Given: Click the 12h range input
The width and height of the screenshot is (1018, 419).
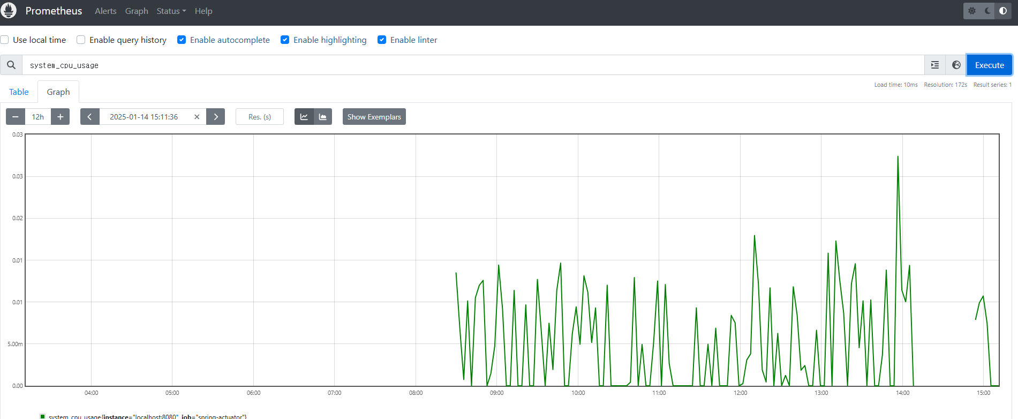Looking at the screenshot, I should pyautogui.click(x=38, y=117).
